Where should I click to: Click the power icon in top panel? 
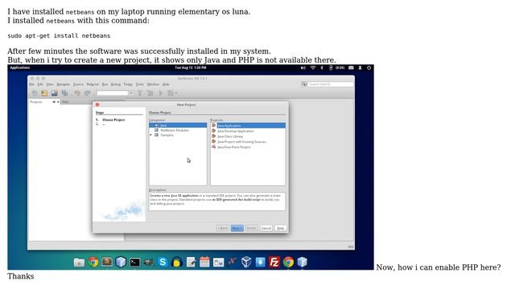coord(369,67)
